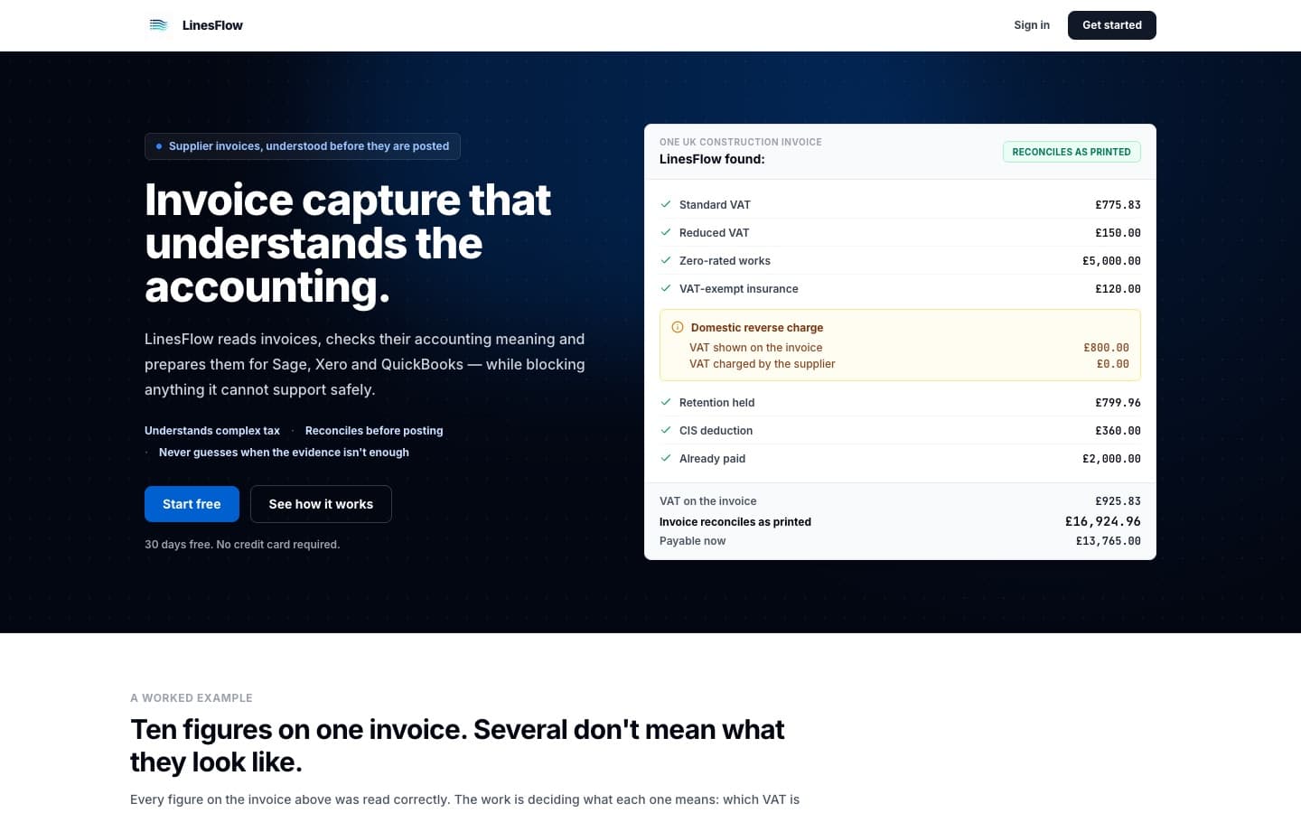Click the checkmark icon beside Reduced VAT
Viewport: 1301px width, 813px height.
[666, 232]
